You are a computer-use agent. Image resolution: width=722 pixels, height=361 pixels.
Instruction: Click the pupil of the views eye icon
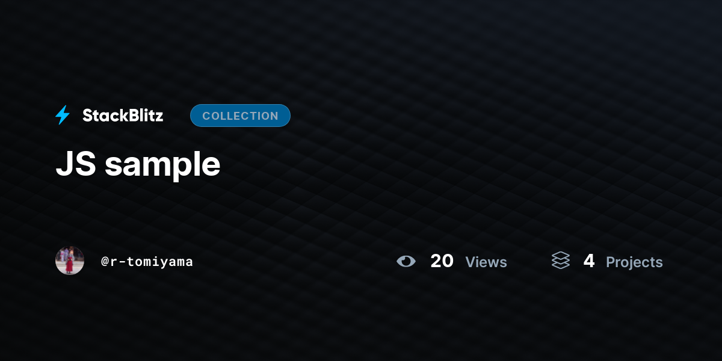(x=407, y=261)
